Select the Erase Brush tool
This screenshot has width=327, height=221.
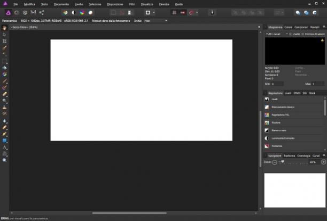coord(4,94)
